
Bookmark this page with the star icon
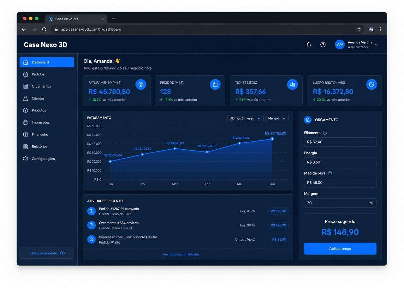click(x=359, y=29)
